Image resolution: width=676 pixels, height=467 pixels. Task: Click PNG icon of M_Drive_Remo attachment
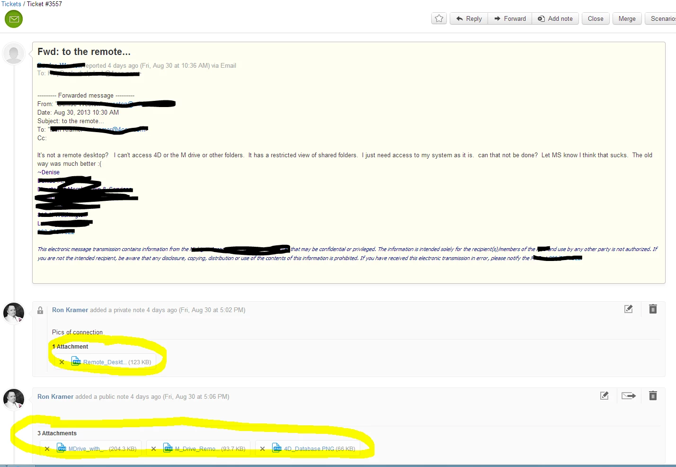168,448
